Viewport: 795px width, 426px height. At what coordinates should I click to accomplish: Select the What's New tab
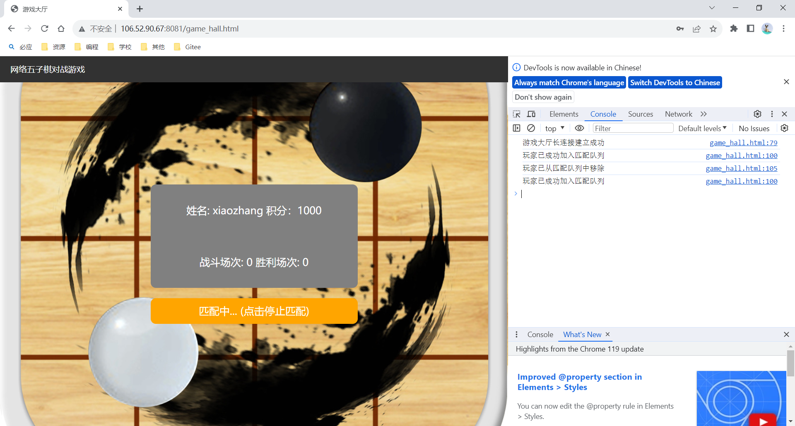[x=582, y=334]
